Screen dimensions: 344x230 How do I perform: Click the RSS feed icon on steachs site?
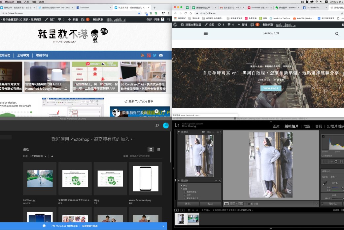point(143,55)
